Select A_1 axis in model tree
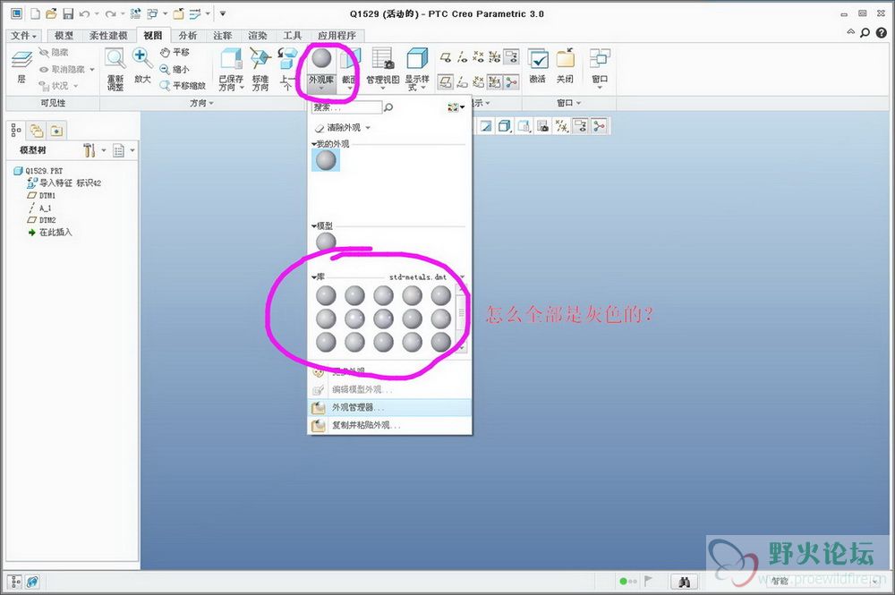This screenshot has width=895, height=595. pos(40,208)
